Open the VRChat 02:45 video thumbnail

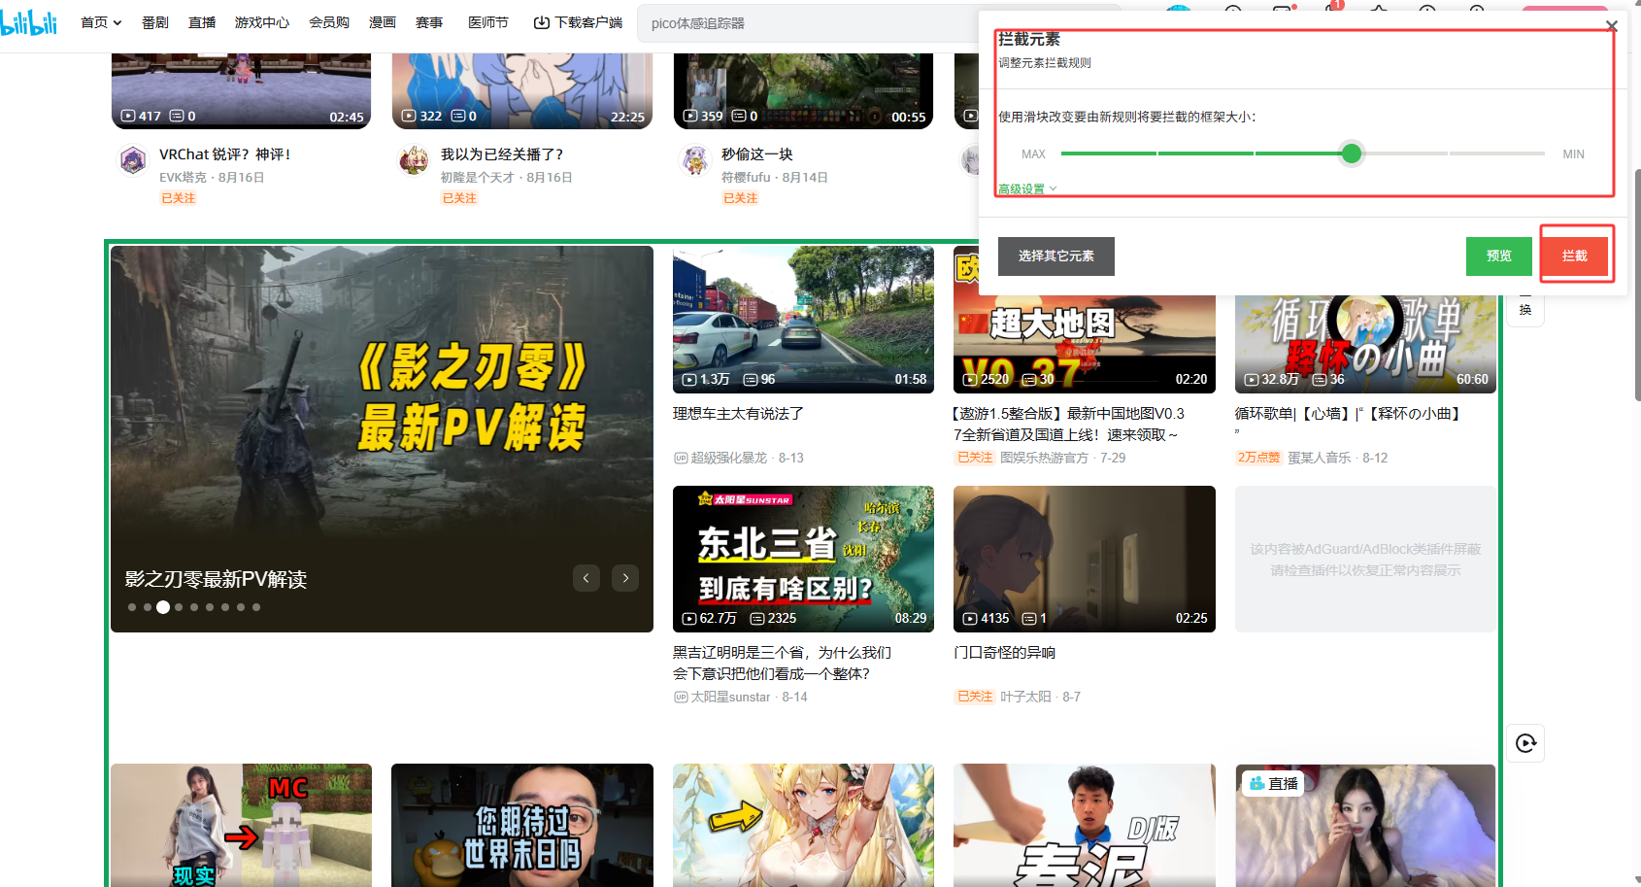click(241, 91)
